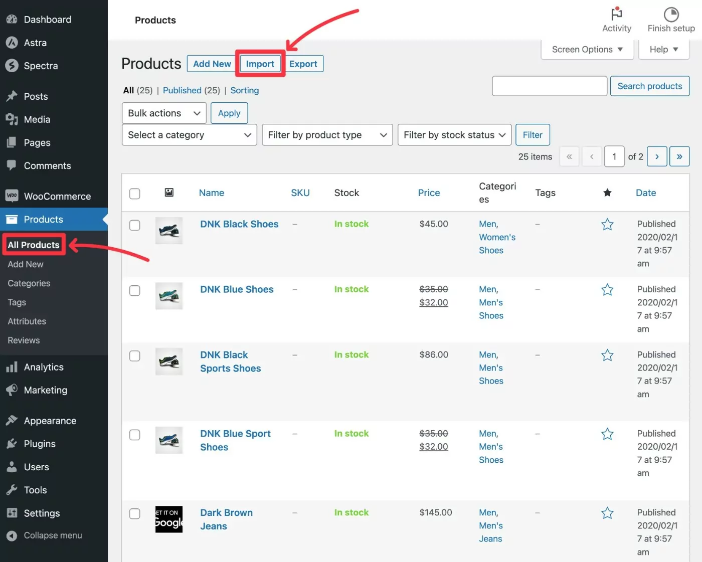Viewport: 702px width, 562px height.
Task: Expand the Select a category dropdown
Action: (189, 135)
